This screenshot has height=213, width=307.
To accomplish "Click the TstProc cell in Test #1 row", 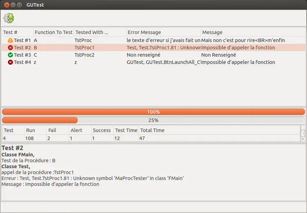I will pos(83,40).
